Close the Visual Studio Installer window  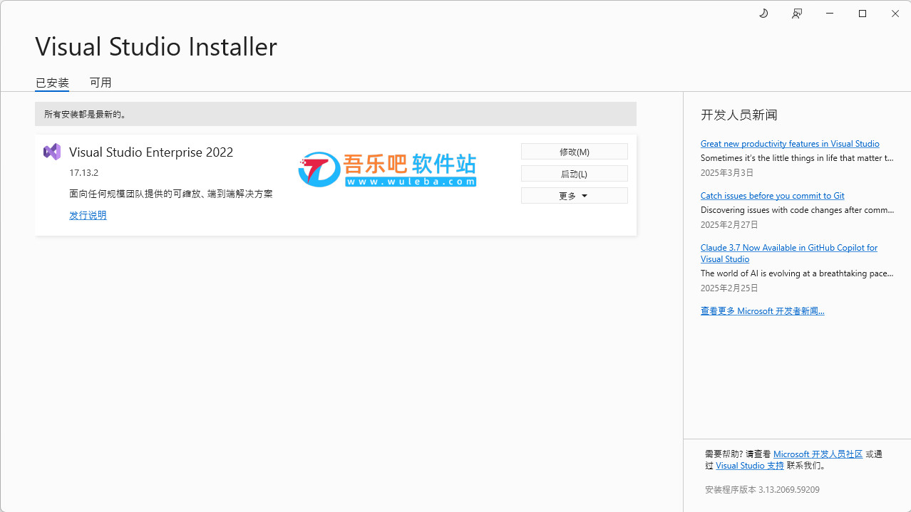click(895, 14)
